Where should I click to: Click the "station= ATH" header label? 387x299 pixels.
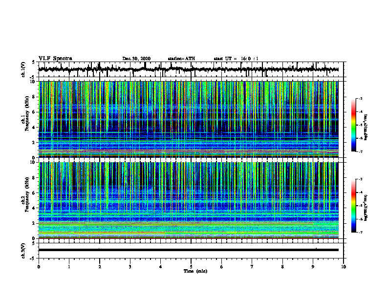[181, 59]
